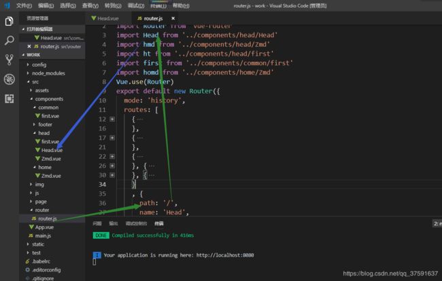The width and height of the screenshot is (442, 281).
Task: Switch to the Head.vue editor tab
Action: tap(107, 18)
